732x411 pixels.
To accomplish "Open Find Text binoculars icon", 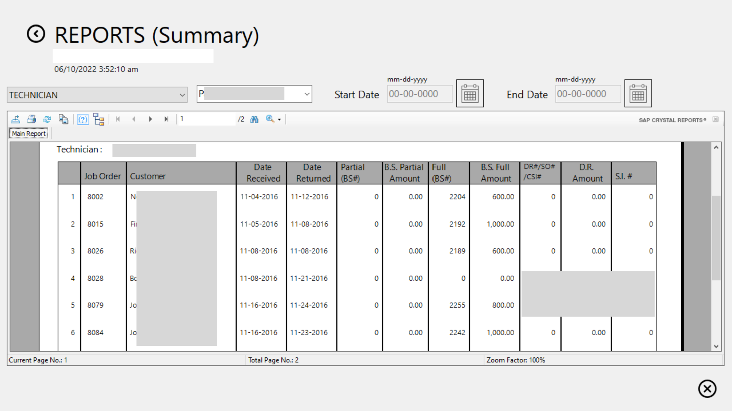I will pos(254,119).
